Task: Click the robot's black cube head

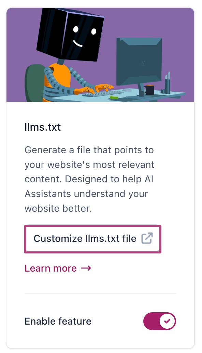Action: pos(70,34)
